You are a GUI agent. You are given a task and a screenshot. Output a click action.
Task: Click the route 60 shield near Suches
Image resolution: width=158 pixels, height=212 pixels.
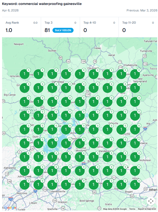tap(61, 58)
